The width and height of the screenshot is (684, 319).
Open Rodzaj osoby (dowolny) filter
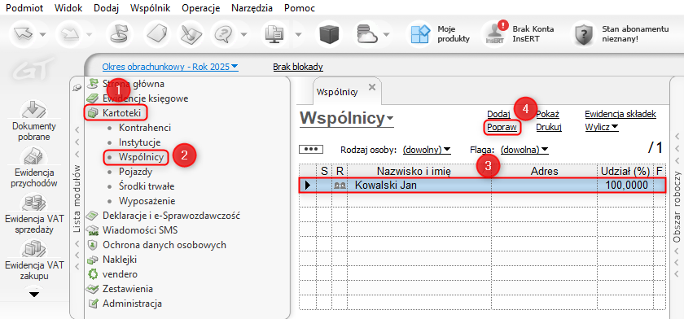pyautogui.click(x=427, y=150)
